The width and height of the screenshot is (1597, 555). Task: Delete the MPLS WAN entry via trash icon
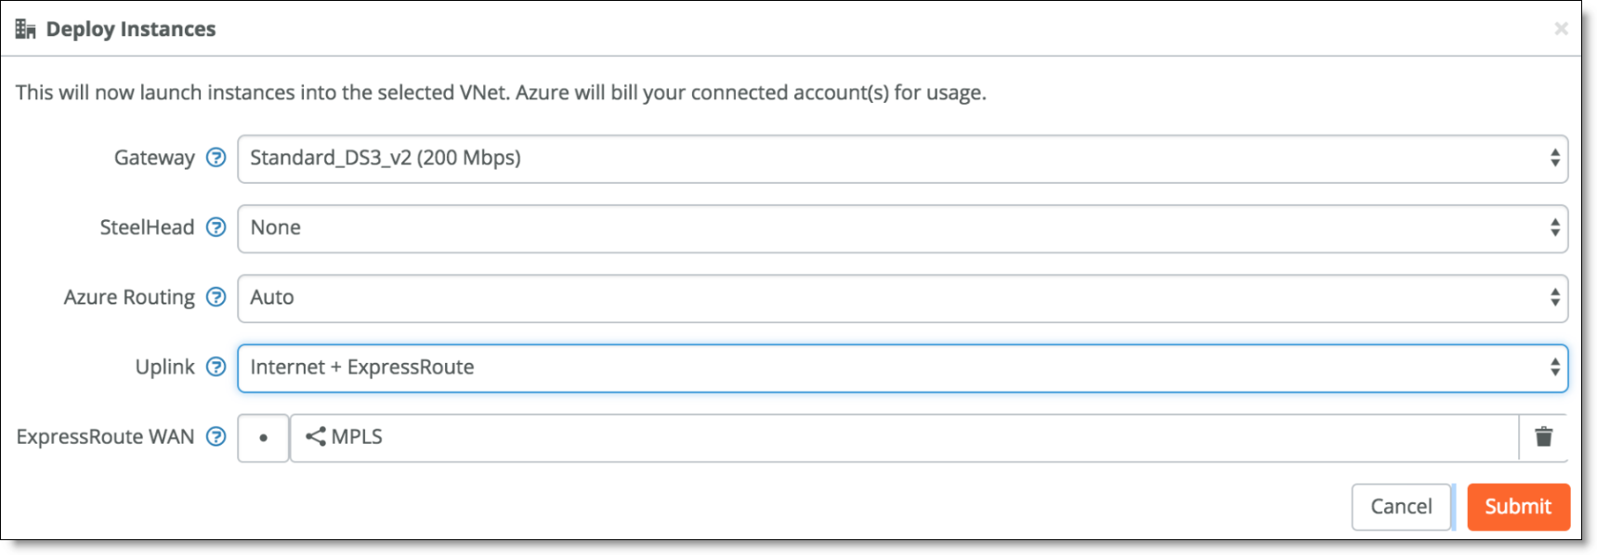tap(1543, 437)
